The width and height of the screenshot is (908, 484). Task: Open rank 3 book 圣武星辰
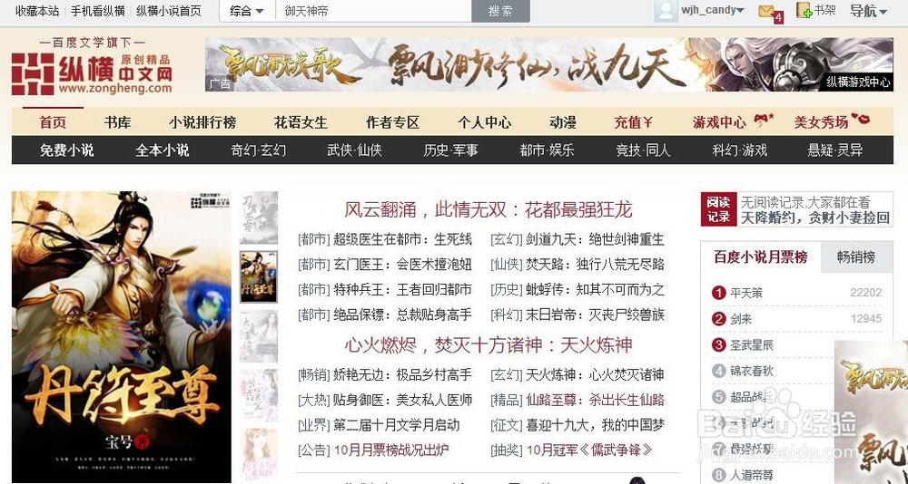(x=752, y=345)
